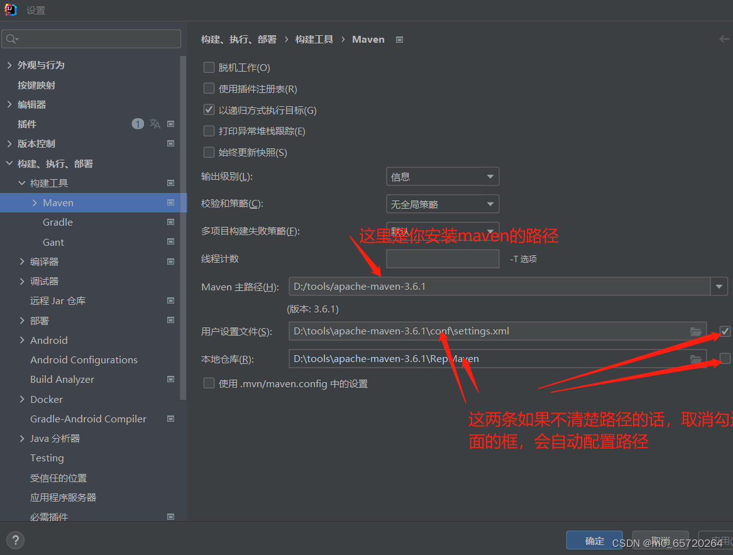Click the Maven 主路径 text field
The height and width of the screenshot is (555, 733).
(x=500, y=286)
